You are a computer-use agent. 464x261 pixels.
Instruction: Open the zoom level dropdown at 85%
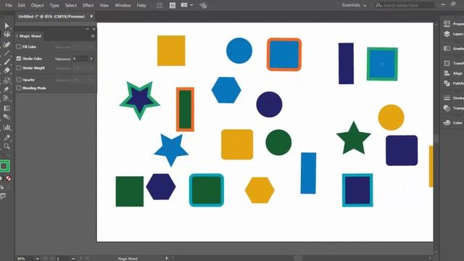point(37,258)
